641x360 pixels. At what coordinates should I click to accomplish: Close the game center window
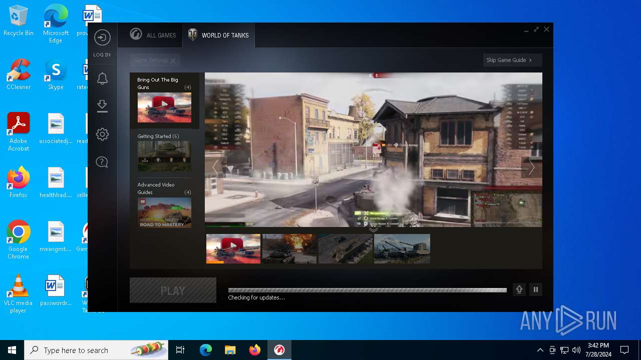tap(546, 29)
